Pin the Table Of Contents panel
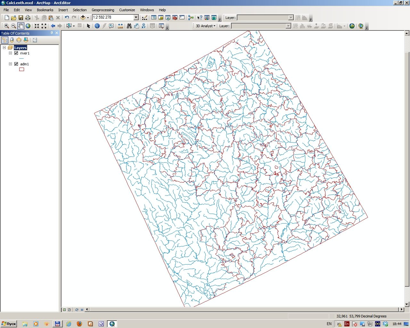410x328 pixels. pyautogui.click(x=52, y=33)
